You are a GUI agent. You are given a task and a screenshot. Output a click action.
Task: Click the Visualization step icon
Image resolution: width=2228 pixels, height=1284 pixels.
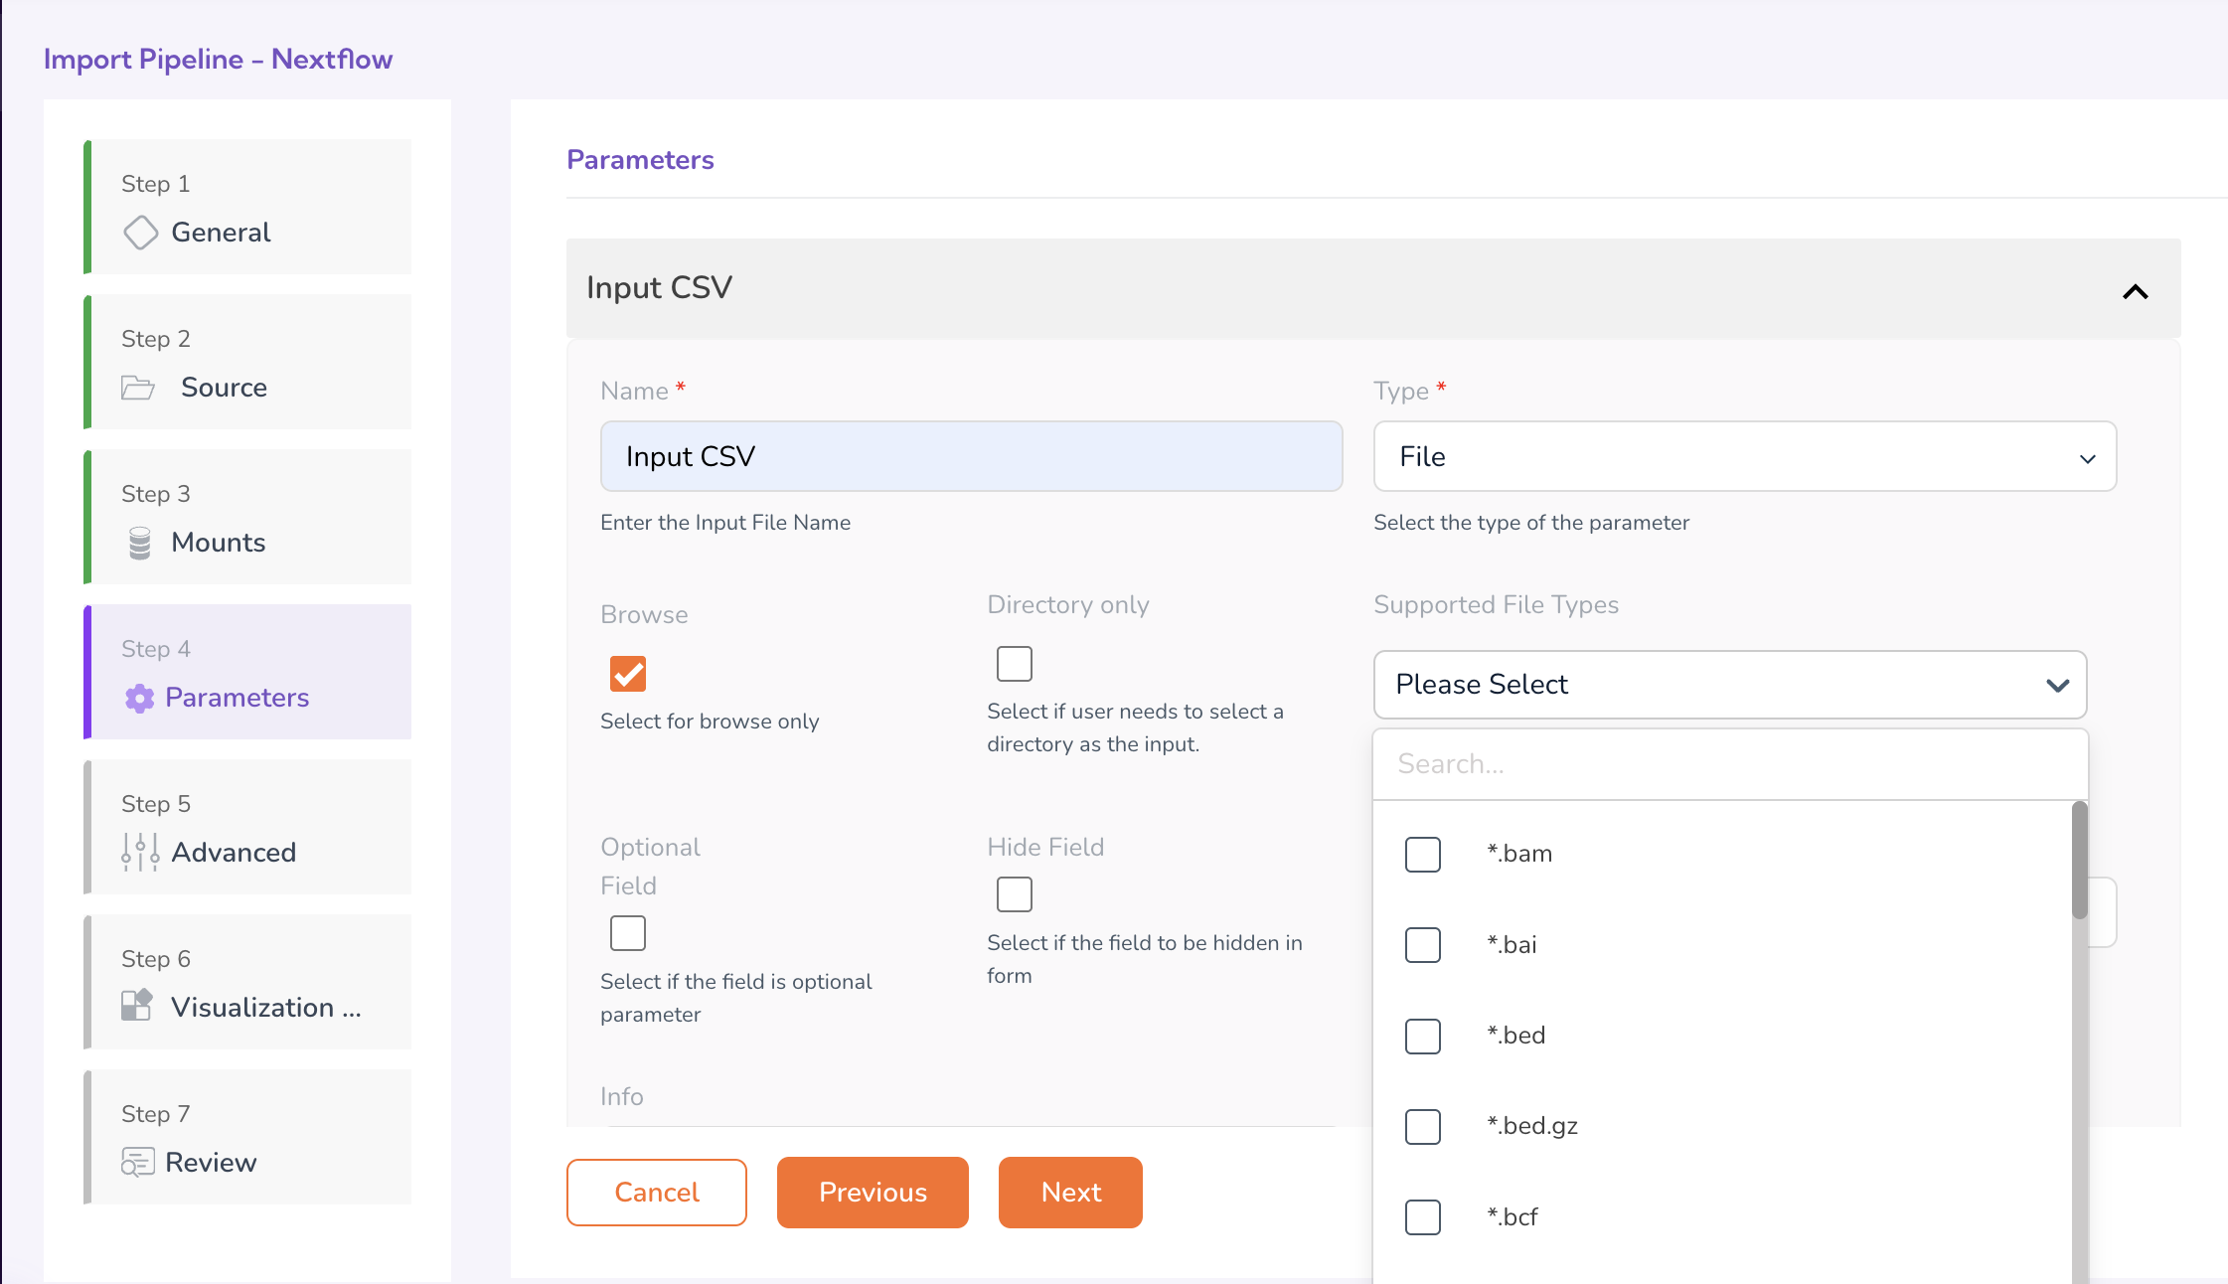137,1006
